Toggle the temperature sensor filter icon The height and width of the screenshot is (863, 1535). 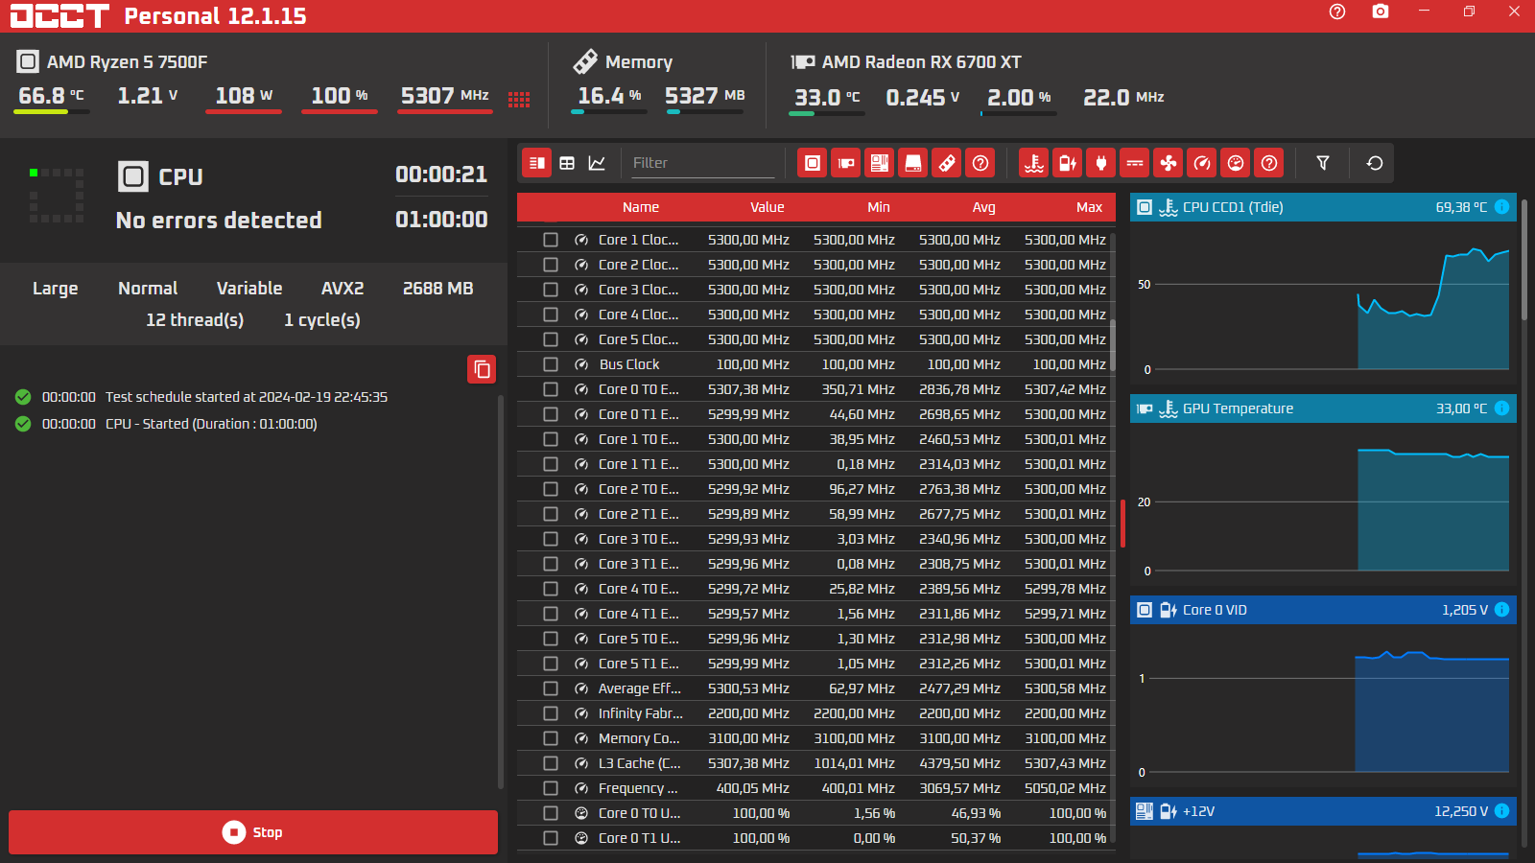(x=1034, y=163)
